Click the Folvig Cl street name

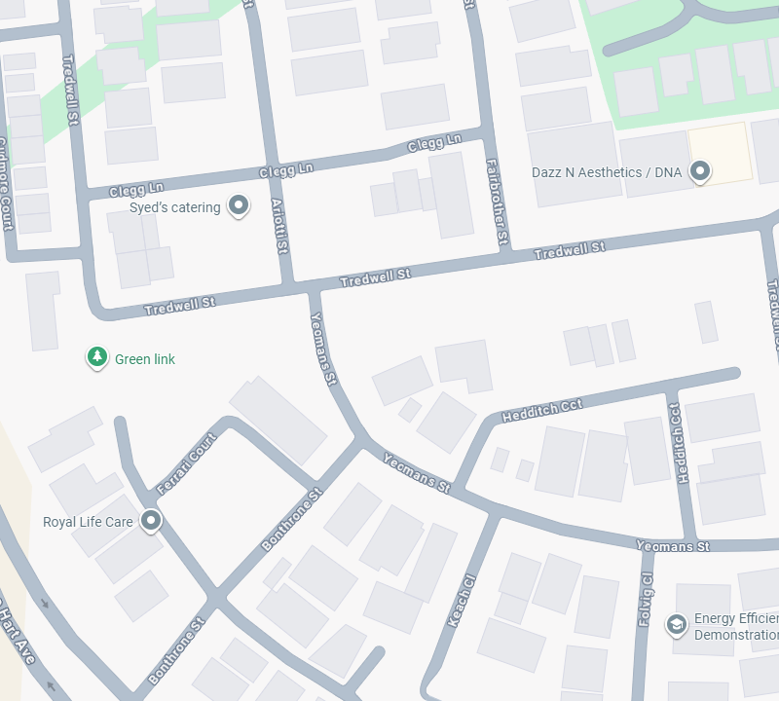(x=647, y=599)
